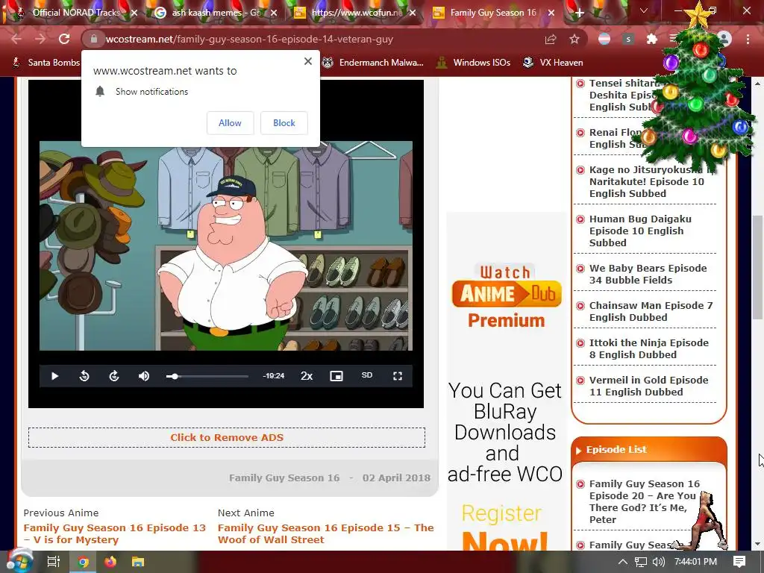Click Watch Anime Dub Premium banner
Image resolution: width=764 pixels, height=573 pixels.
507,296
